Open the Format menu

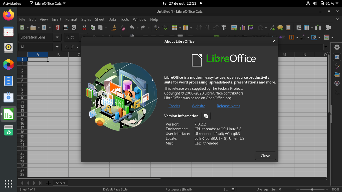click(x=71, y=19)
